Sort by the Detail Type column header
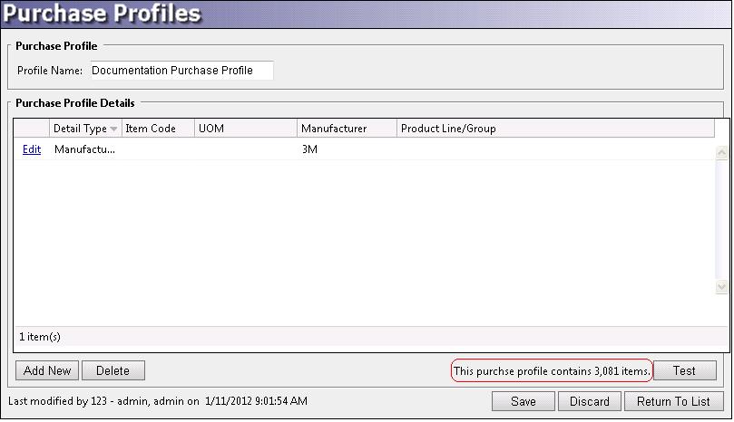Image resolution: width=734 pixels, height=422 pixels. pyautogui.click(x=80, y=129)
